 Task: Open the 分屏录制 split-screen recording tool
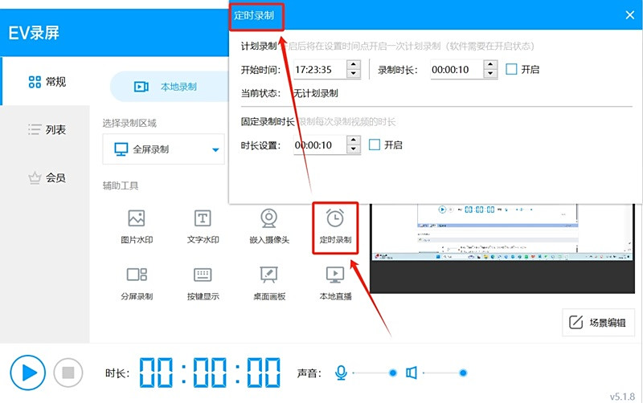[x=137, y=283]
